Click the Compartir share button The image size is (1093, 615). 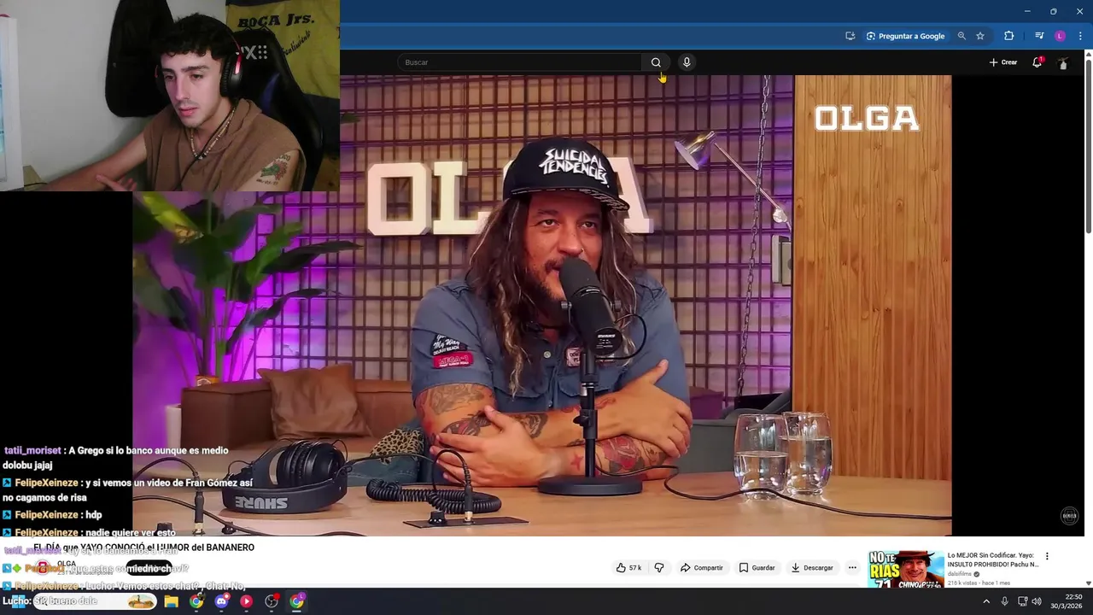pyautogui.click(x=702, y=568)
